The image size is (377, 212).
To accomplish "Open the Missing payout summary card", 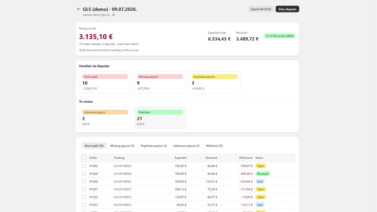I will pos(160,82).
